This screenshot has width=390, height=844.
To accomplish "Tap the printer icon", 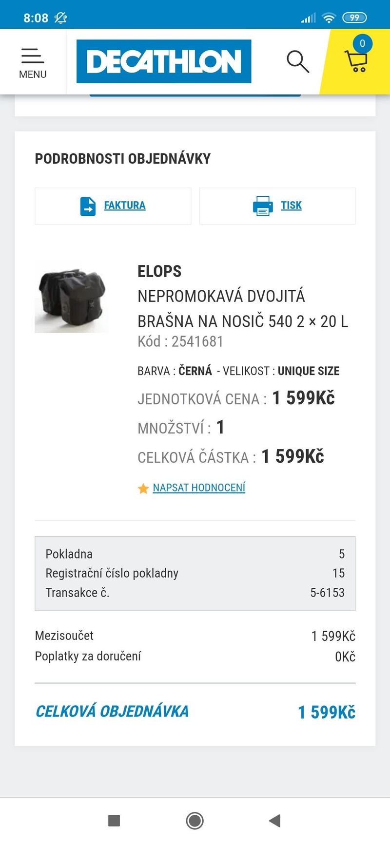I will coord(263,206).
